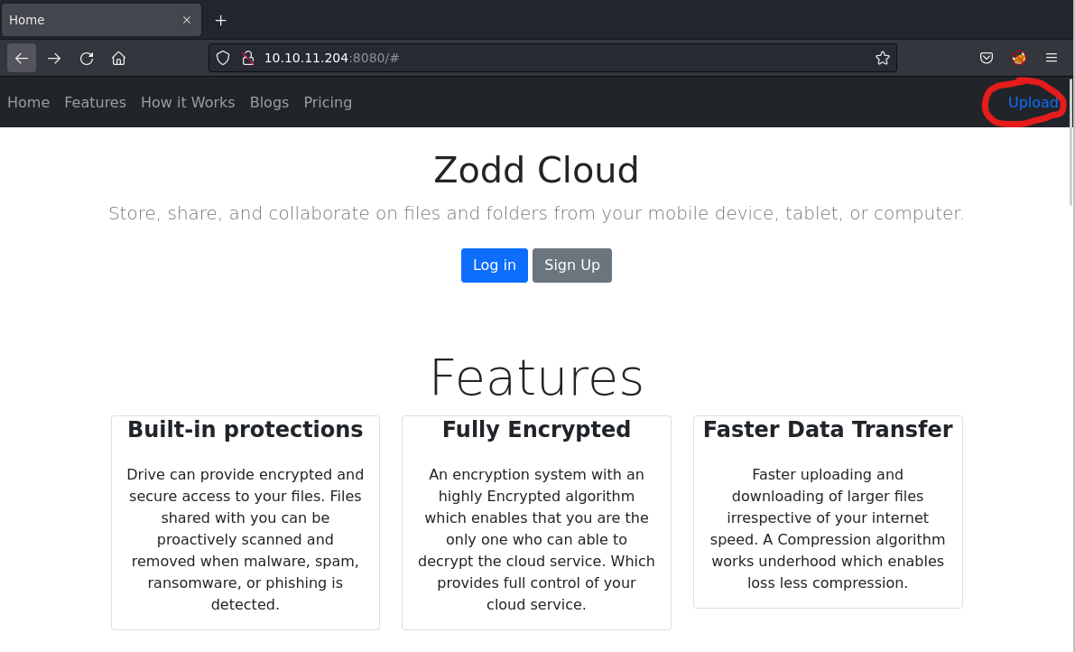This screenshot has width=1075, height=652.
Task: Open the browser home icon
Action: [x=118, y=59]
